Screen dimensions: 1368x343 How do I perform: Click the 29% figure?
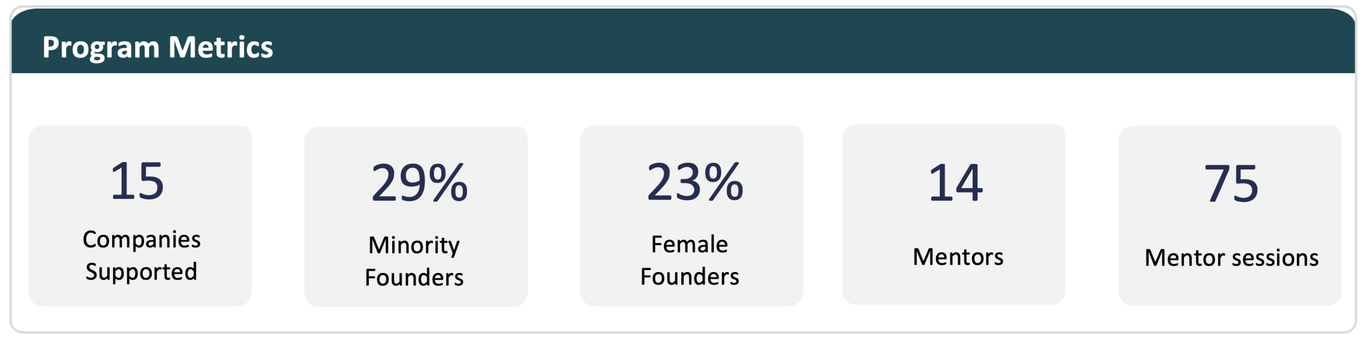pyautogui.click(x=419, y=183)
